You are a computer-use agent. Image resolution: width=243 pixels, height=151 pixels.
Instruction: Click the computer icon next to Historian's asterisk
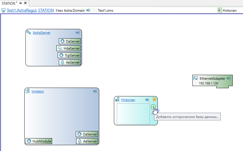pyautogui.click(x=148, y=100)
